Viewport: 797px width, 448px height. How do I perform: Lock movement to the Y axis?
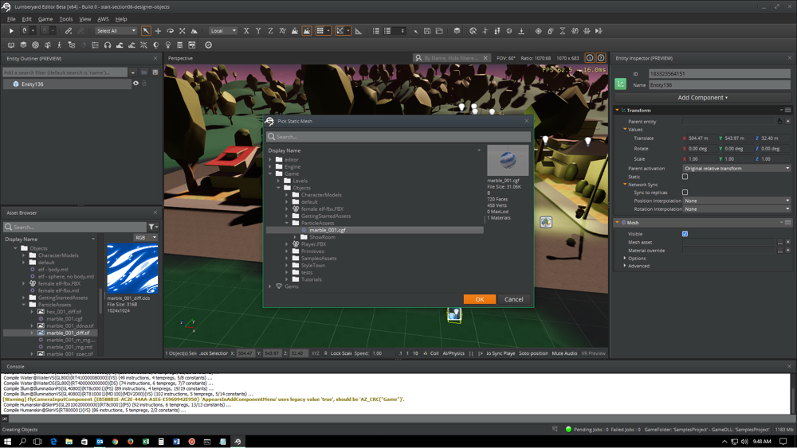[258, 31]
